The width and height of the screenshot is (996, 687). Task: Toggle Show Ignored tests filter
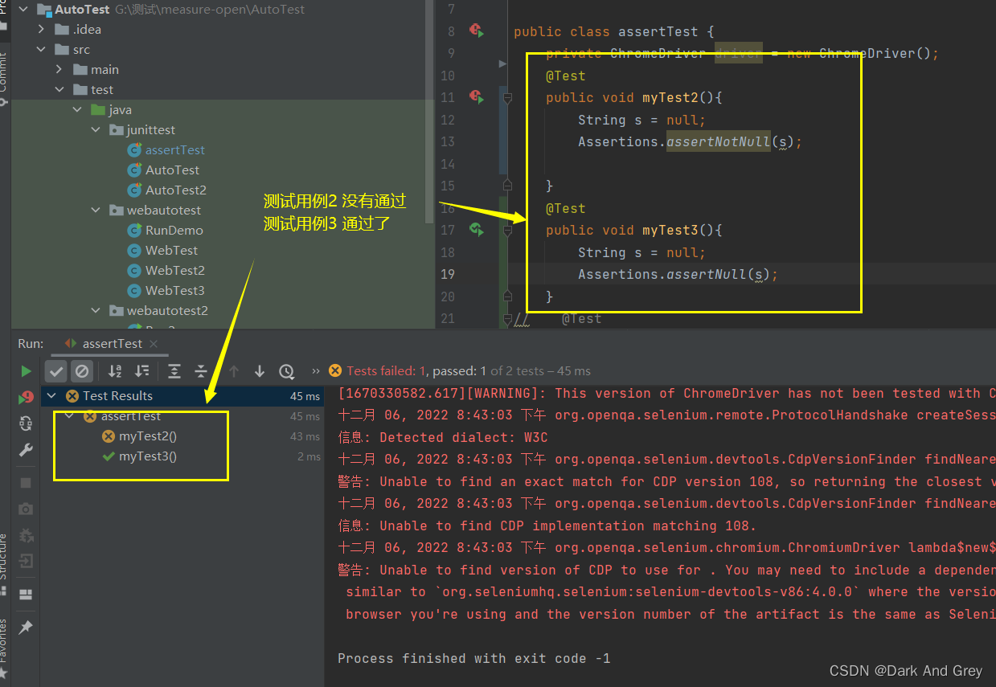click(81, 371)
